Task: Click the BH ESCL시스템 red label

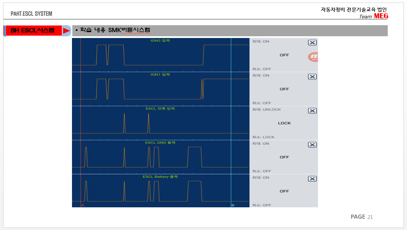Action: click(33, 31)
